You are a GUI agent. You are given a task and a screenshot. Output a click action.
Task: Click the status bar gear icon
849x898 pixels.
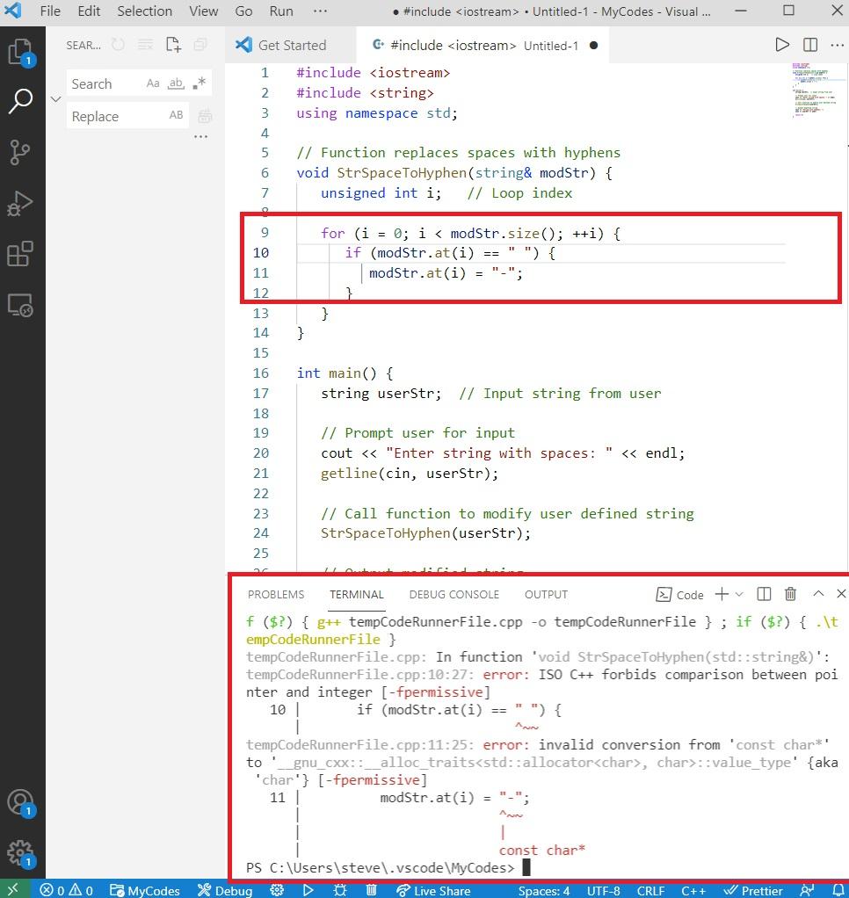pyautogui.click(x=277, y=890)
